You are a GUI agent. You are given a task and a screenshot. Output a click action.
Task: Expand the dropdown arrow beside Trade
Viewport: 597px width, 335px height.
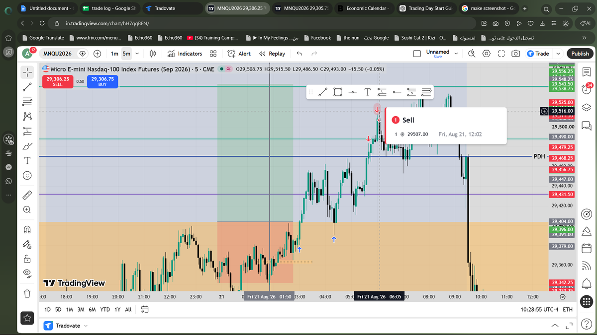tap(558, 54)
